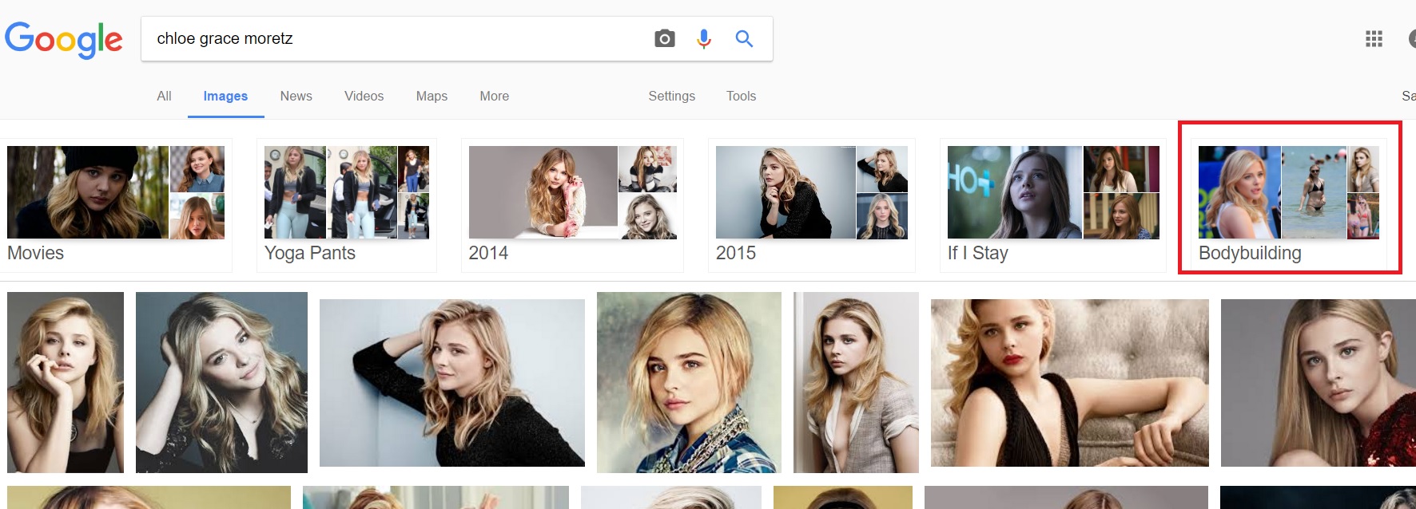
Task: Select the 2015 suggestion card
Action: click(x=811, y=205)
